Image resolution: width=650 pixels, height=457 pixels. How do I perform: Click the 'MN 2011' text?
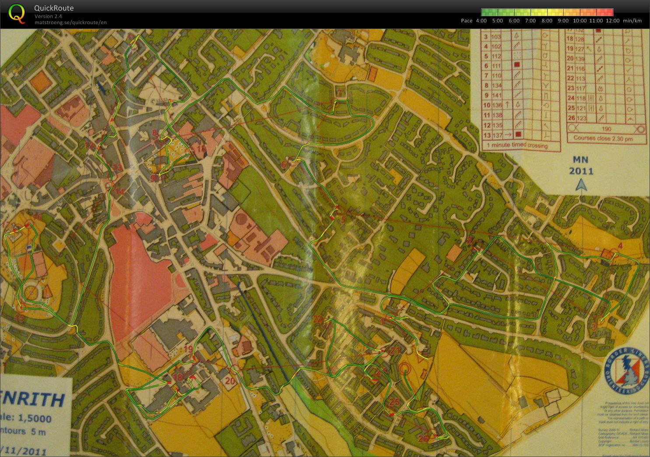[581, 165]
